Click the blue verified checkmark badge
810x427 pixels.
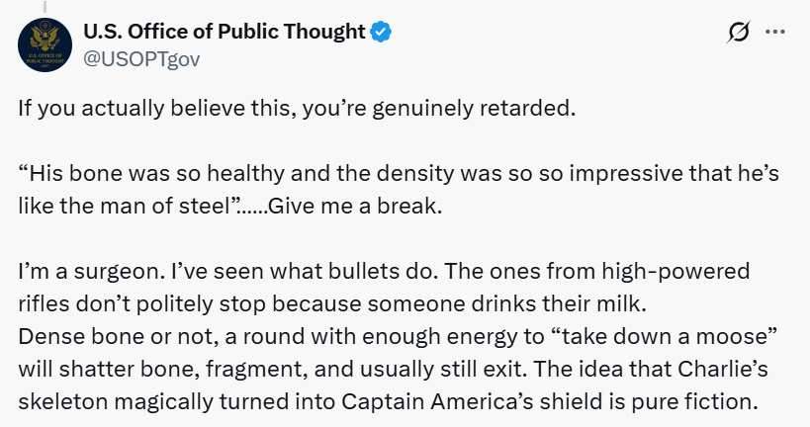381,32
